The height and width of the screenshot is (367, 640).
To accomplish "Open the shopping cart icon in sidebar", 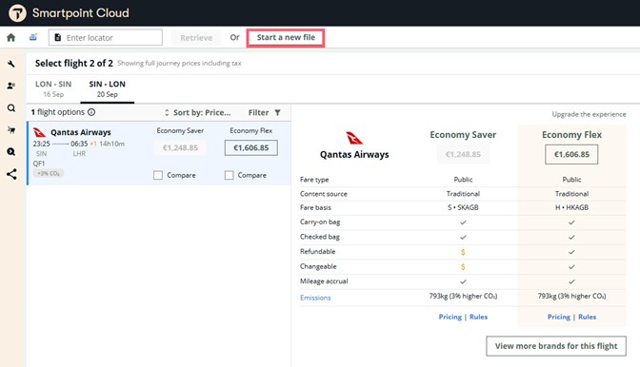I will (11, 130).
